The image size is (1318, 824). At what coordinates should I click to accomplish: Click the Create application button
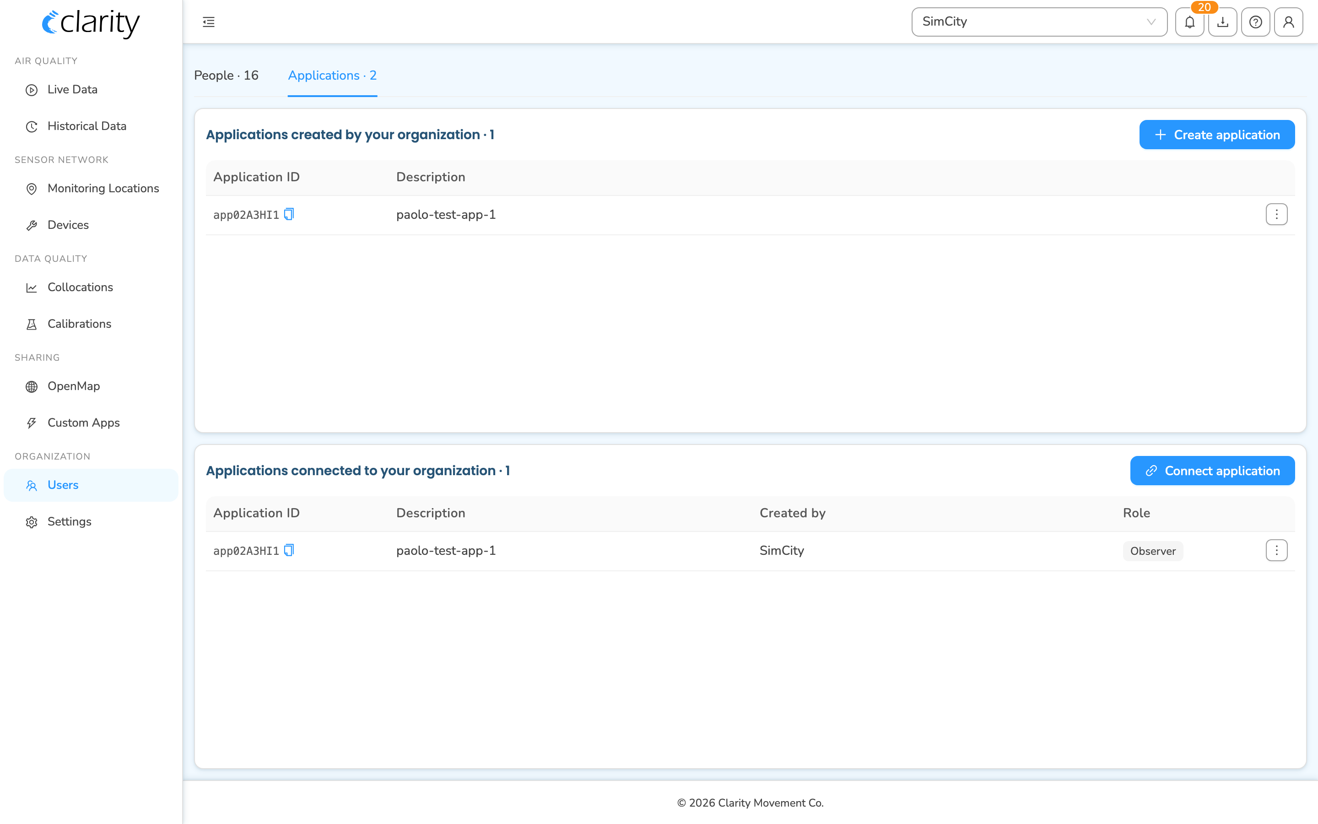click(1217, 135)
